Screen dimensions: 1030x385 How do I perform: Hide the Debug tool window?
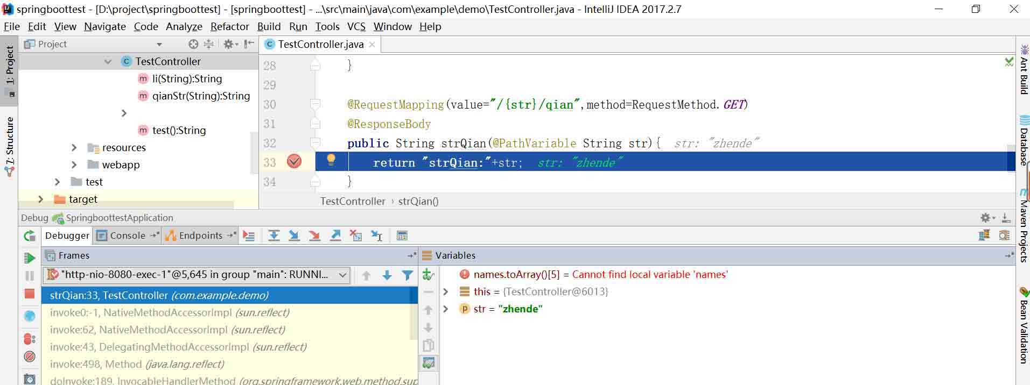(x=1006, y=218)
